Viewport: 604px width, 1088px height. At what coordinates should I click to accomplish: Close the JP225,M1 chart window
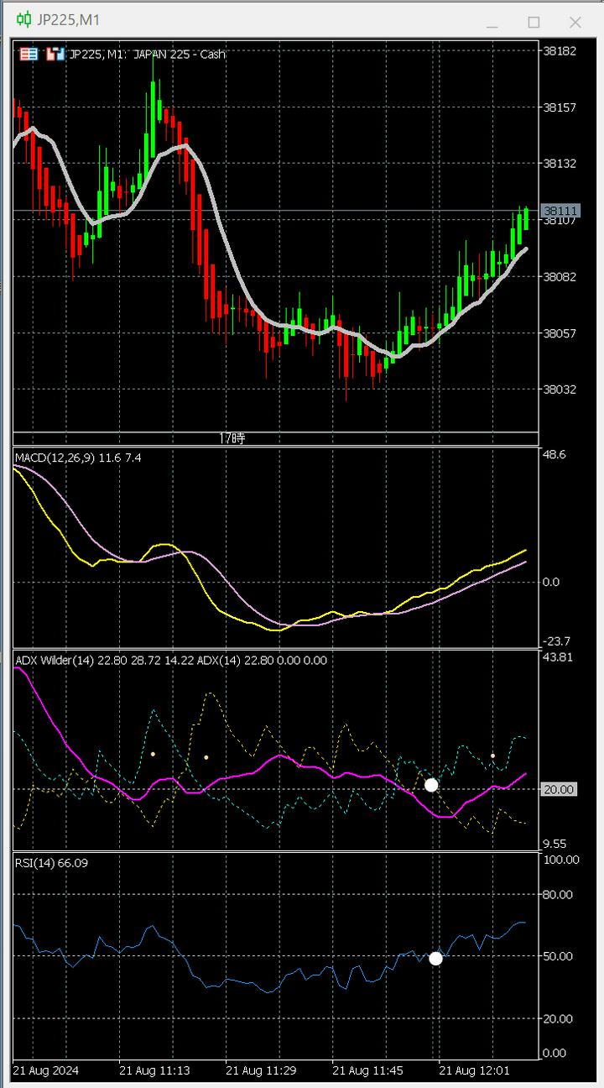pos(575,22)
